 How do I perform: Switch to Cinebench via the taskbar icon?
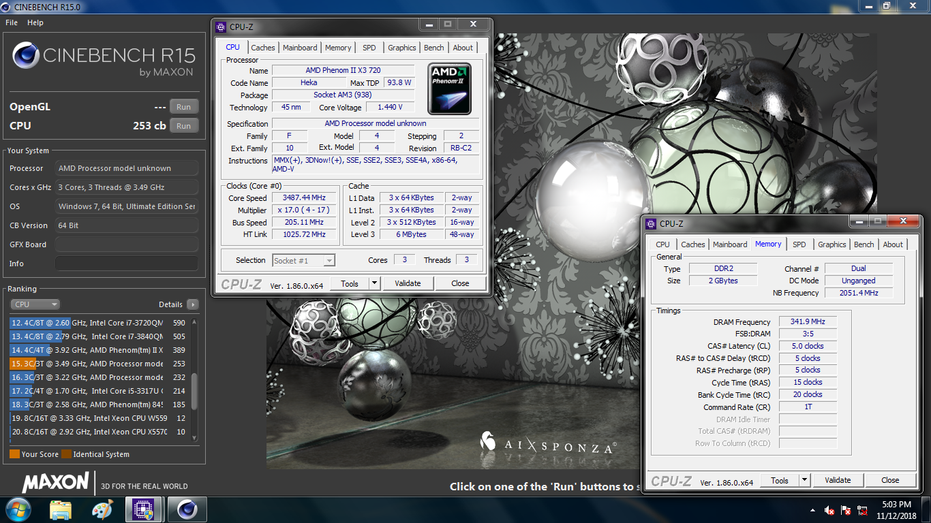point(187,509)
